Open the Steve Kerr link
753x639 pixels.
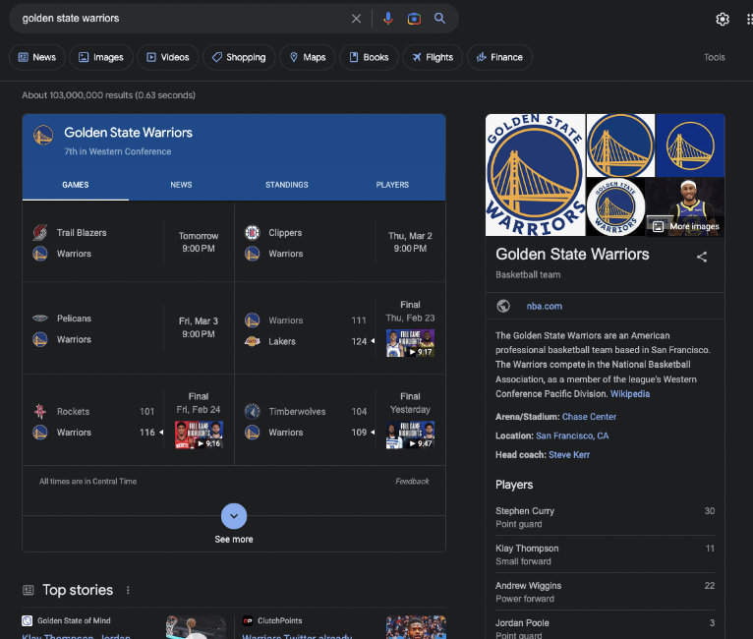568,454
